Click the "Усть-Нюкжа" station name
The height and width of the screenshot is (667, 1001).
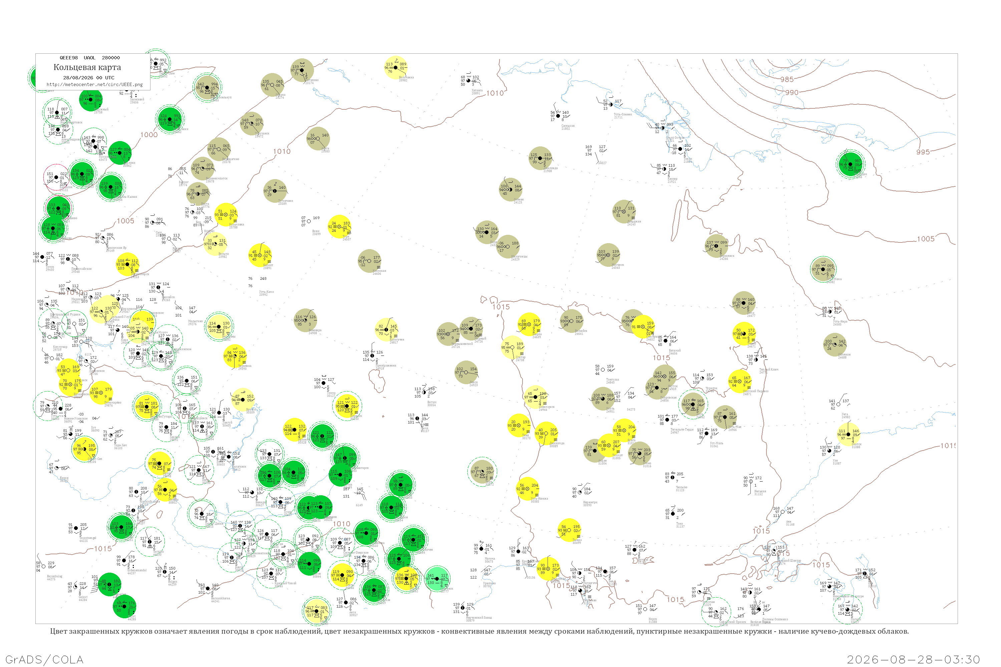[539, 498]
